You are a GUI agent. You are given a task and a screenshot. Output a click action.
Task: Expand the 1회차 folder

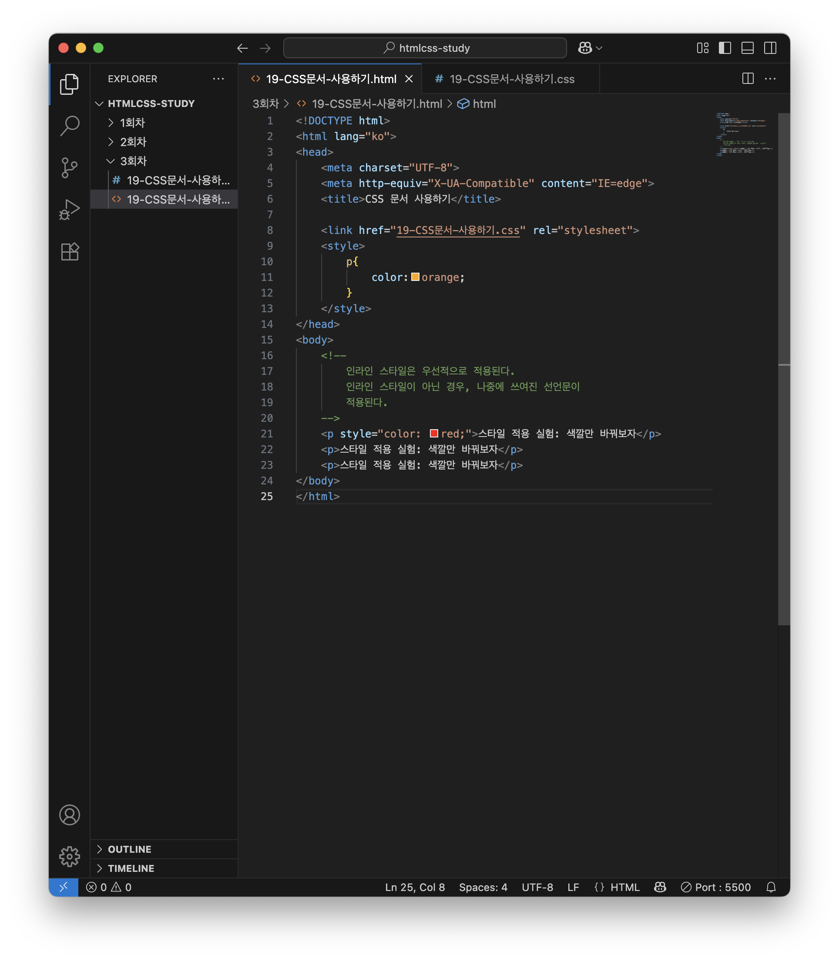click(132, 123)
